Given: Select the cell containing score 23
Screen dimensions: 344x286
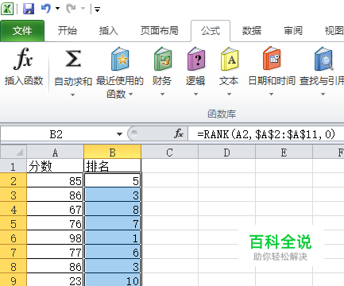Looking at the screenshot, I should point(55,280).
